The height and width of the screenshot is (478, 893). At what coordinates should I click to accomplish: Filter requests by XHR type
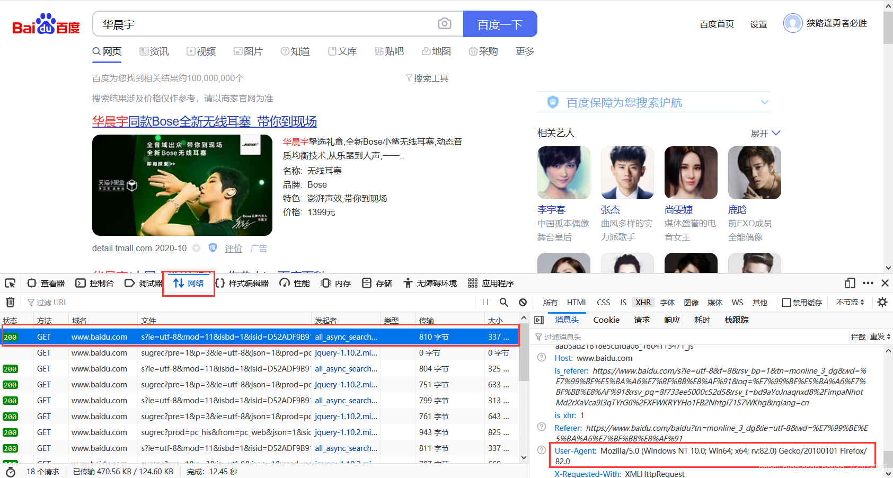[x=643, y=302]
